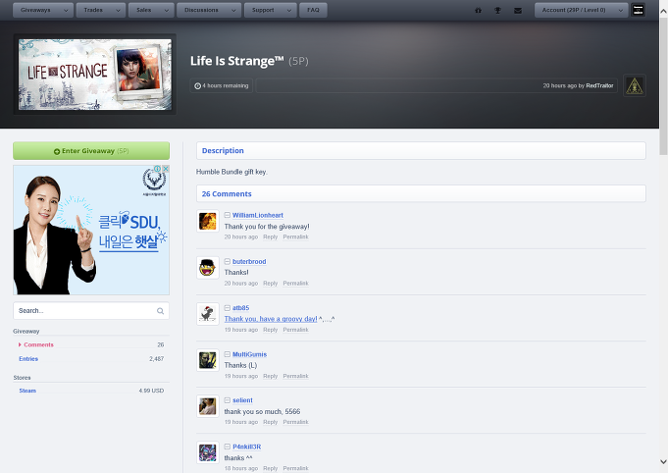
Task: Open the Steam store link
Action: (x=27, y=391)
